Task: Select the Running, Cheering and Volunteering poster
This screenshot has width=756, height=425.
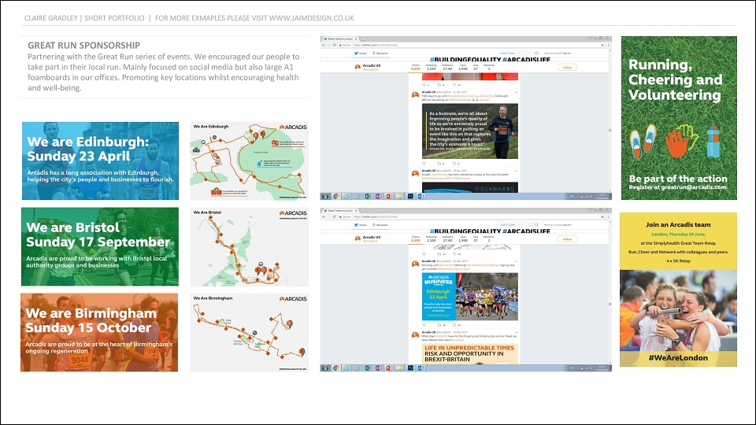Action: click(x=679, y=118)
